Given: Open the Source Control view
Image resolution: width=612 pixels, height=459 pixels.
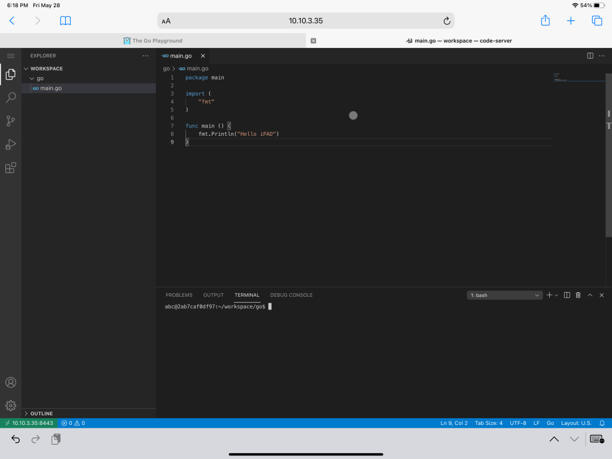Looking at the screenshot, I should point(11,121).
